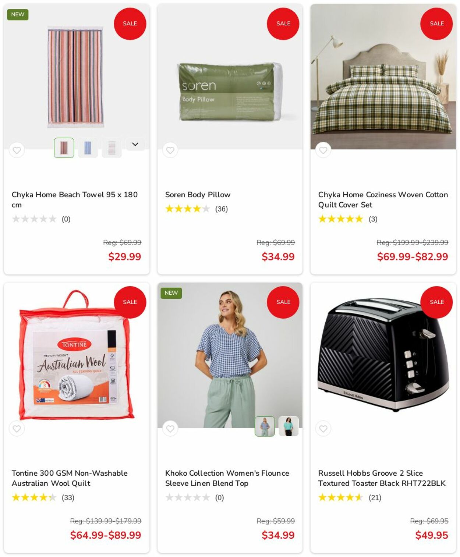
Task: Select the teal top colour thumbnail
Action: (x=289, y=426)
